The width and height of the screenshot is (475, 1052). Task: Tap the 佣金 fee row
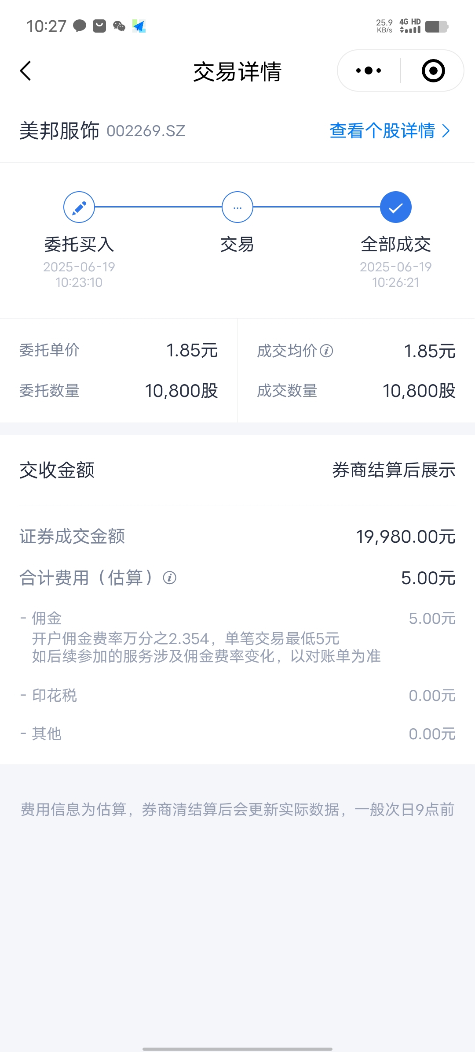click(237, 637)
